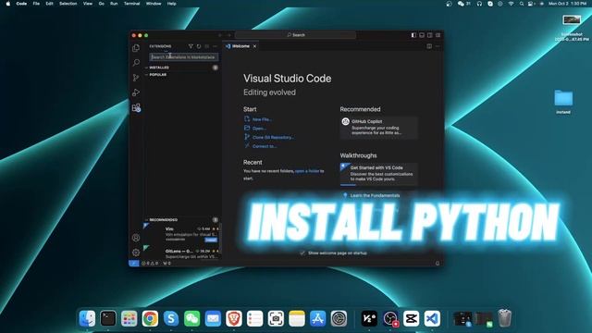Open the Help menu

171,4
